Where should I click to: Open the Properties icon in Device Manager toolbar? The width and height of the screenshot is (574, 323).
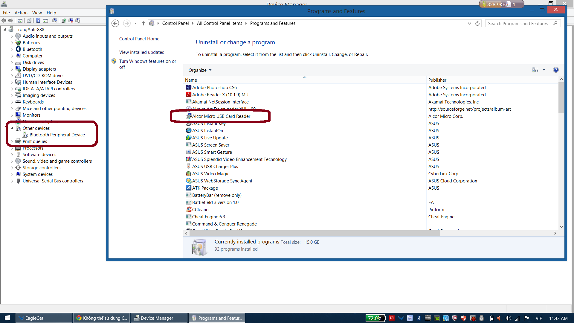coord(29,21)
